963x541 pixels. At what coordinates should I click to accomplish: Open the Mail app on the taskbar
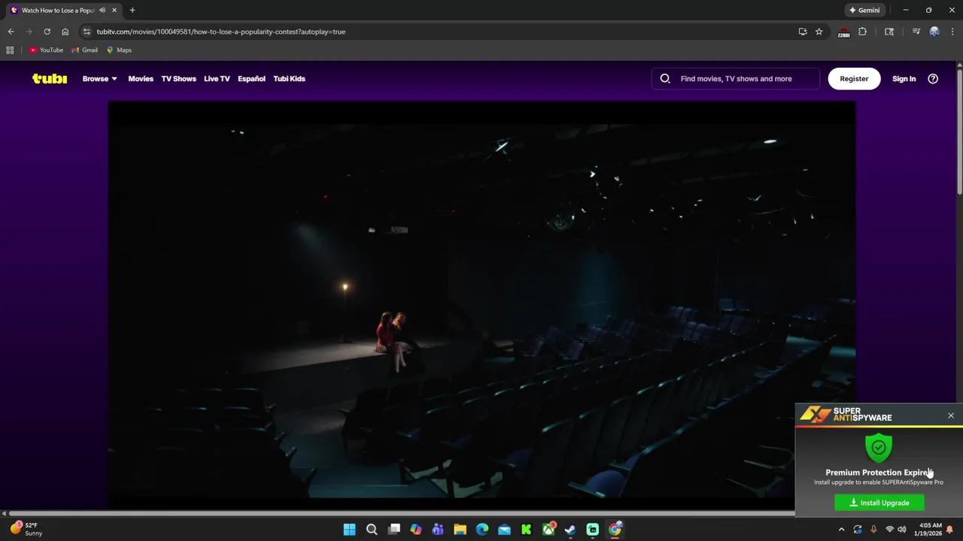click(x=504, y=530)
